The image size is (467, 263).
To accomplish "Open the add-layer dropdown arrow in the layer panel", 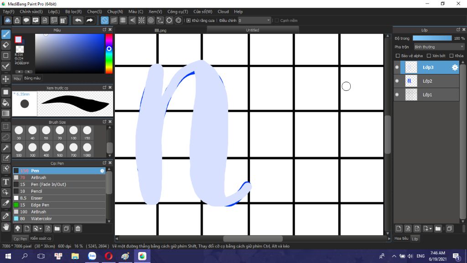I will click(431, 229).
